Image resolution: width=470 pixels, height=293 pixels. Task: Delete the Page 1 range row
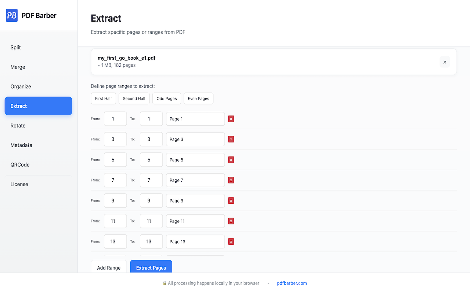231,119
